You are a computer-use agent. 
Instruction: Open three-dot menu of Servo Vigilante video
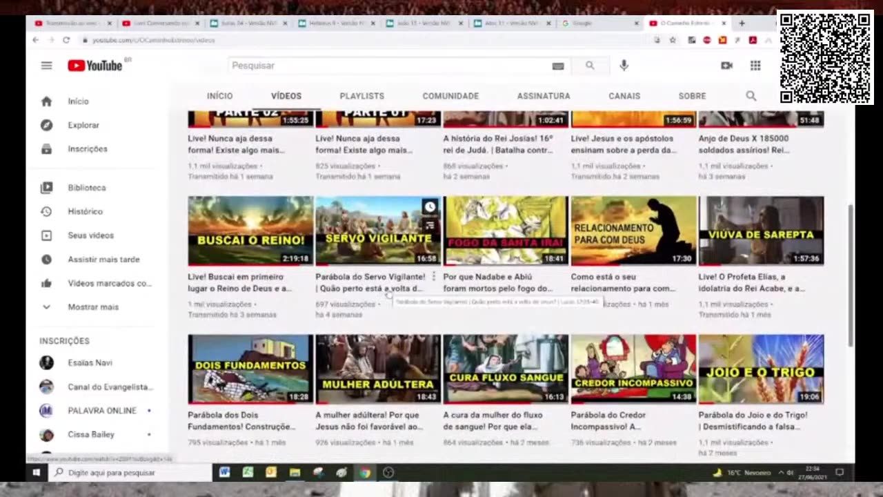pyautogui.click(x=434, y=276)
